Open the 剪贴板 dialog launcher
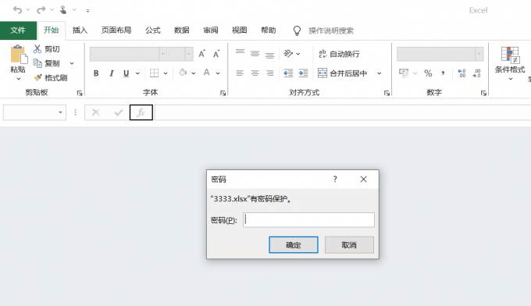531x306 pixels. tap(80, 93)
